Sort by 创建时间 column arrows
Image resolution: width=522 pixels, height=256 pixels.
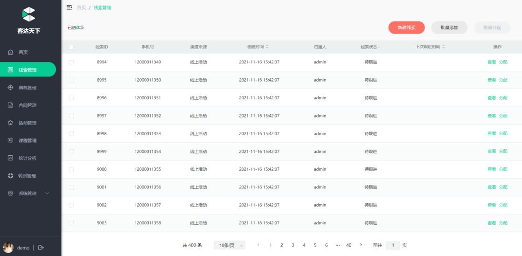pos(267,47)
